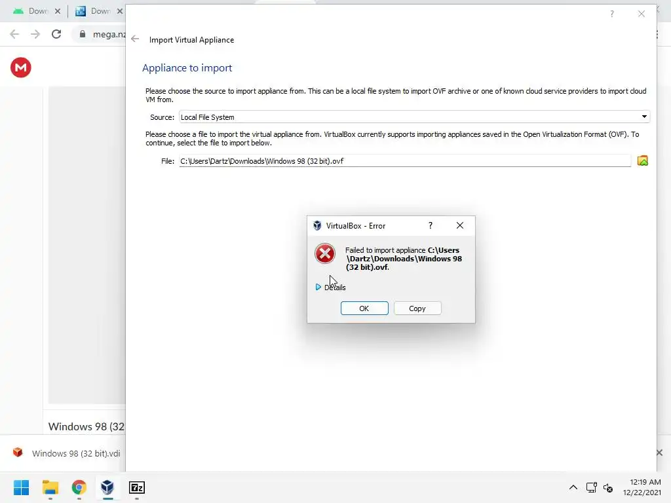
Task: Close the first Chrome tab
Action: tap(58, 11)
